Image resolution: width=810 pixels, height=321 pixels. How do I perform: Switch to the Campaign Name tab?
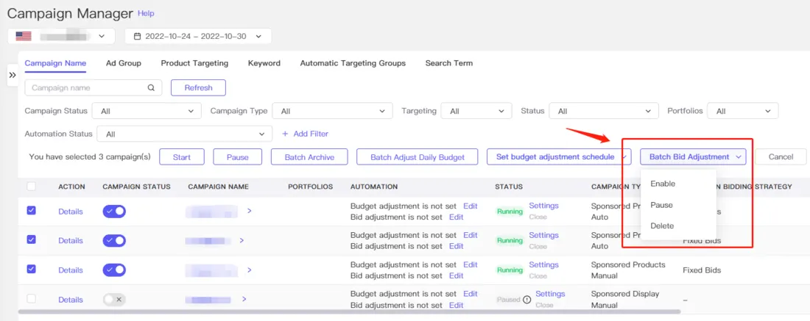(55, 63)
